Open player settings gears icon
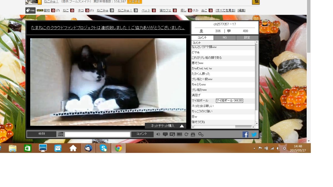 tap(201, 134)
